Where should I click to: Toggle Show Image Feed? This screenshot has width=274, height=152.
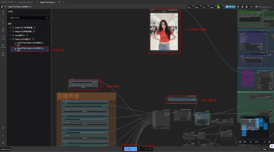point(264,7)
